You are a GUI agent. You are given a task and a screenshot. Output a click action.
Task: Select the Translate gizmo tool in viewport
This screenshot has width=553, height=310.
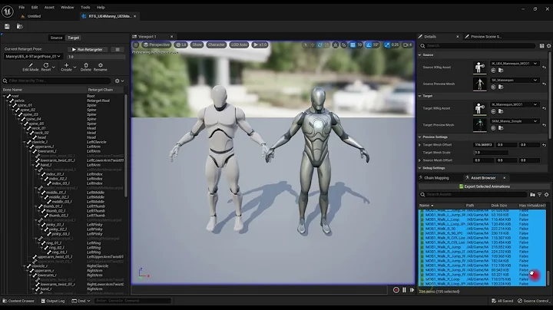click(313, 45)
